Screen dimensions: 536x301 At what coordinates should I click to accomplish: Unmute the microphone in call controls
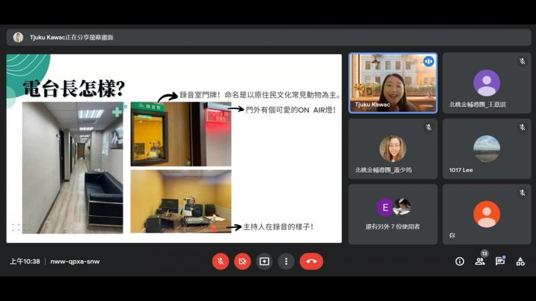(220, 262)
